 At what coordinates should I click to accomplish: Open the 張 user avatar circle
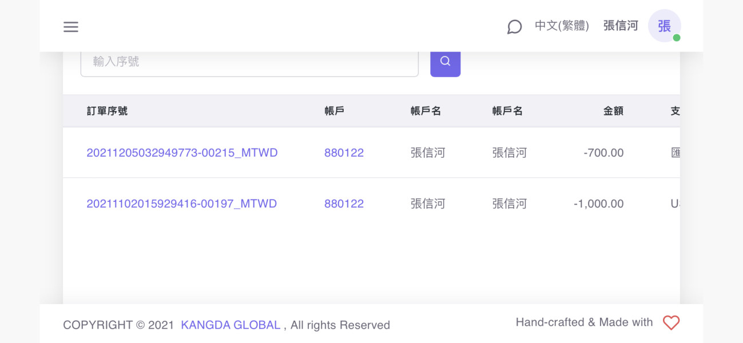663,26
